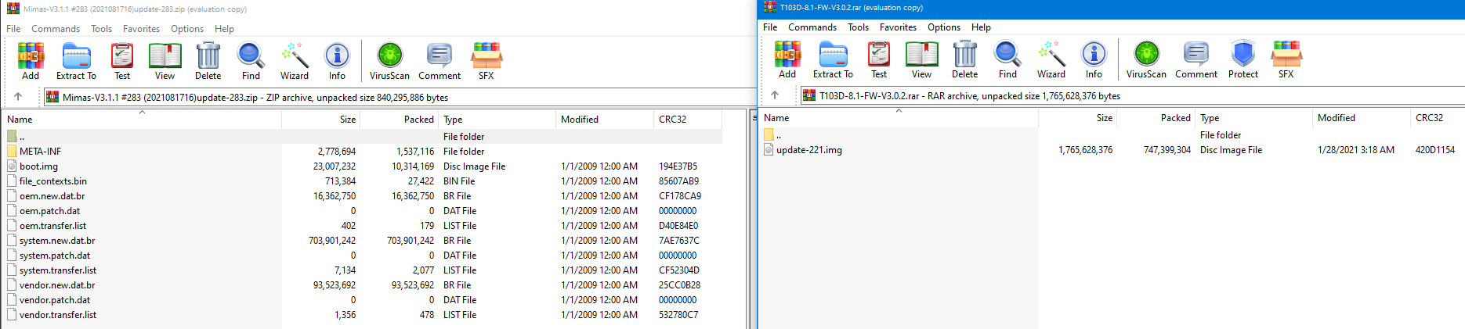Launch Wizard in T103D archive window
1465x329 pixels.
click(x=1051, y=59)
